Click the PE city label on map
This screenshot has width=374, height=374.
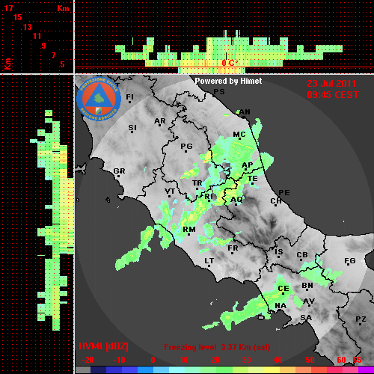click(284, 192)
